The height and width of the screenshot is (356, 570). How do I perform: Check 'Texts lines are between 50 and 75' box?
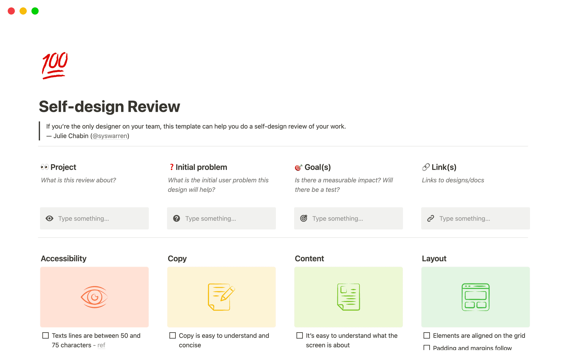click(46, 336)
